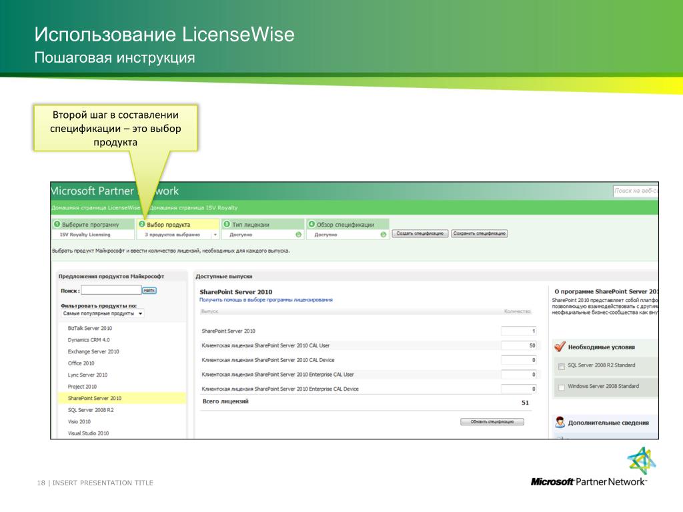The width and height of the screenshot is (683, 512).
Task: Select highlighted SharePoint Server 2010 list item
Action: (121, 399)
